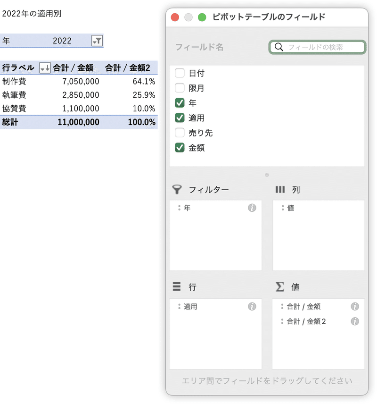
Task: Click the pane splitter dot below field list
Action: [x=267, y=175]
